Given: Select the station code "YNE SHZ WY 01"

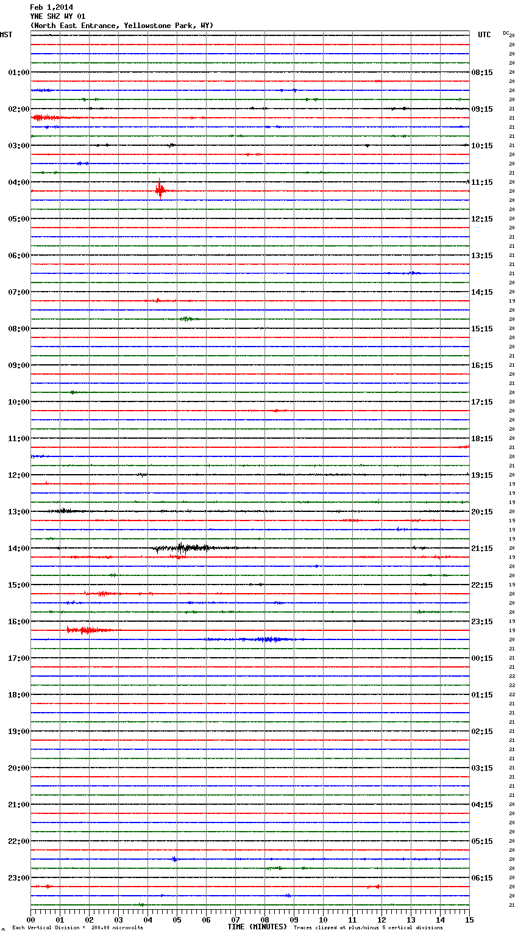Looking at the screenshot, I should pos(58,16).
